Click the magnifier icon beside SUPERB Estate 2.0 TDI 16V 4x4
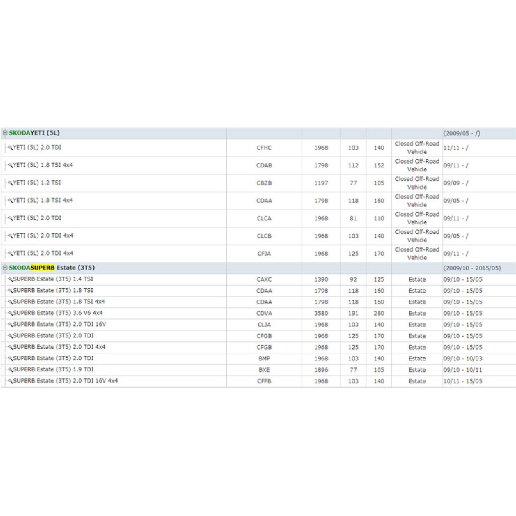This screenshot has width=516, height=516. 10,381
